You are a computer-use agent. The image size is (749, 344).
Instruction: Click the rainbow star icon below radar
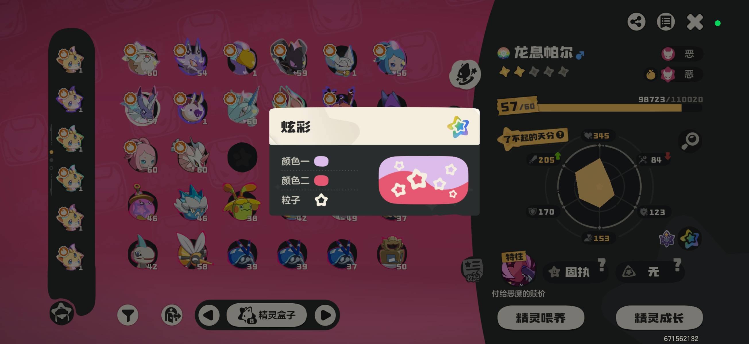coord(690,238)
